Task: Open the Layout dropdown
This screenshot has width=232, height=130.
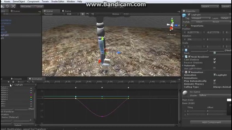Action: 226,6
